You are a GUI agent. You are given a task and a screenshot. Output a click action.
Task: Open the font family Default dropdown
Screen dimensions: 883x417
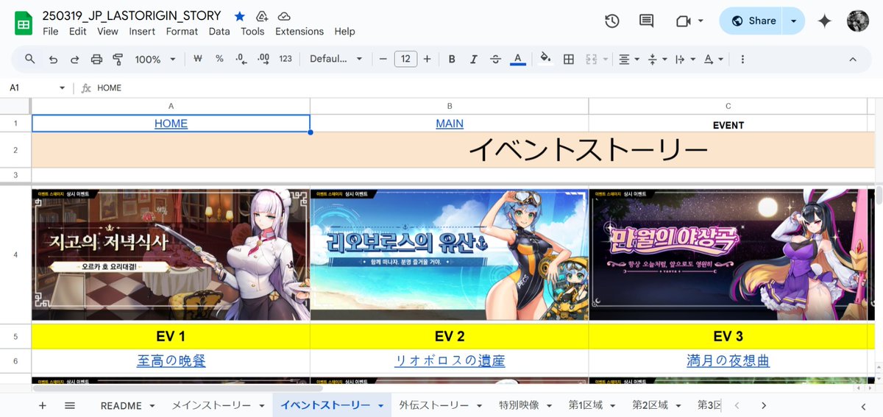[x=336, y=59]
